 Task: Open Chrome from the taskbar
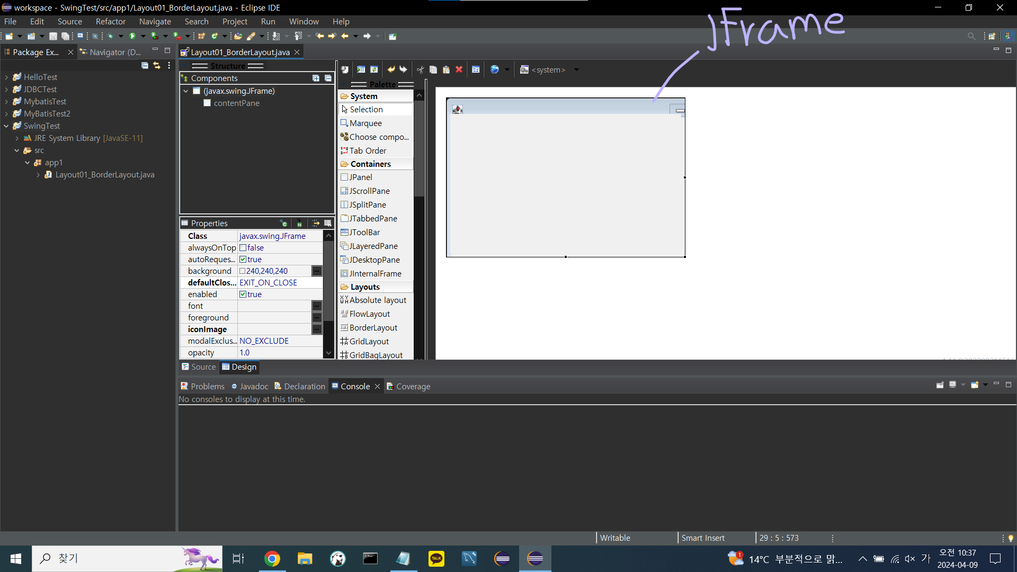pos(272,559)
